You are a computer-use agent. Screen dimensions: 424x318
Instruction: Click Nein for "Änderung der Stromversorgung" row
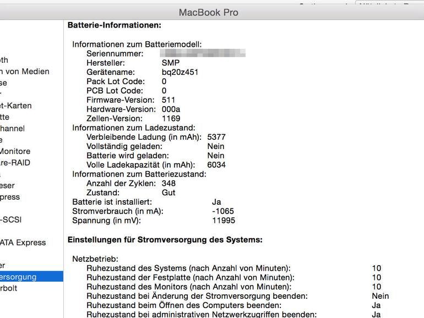click(380, 296)
